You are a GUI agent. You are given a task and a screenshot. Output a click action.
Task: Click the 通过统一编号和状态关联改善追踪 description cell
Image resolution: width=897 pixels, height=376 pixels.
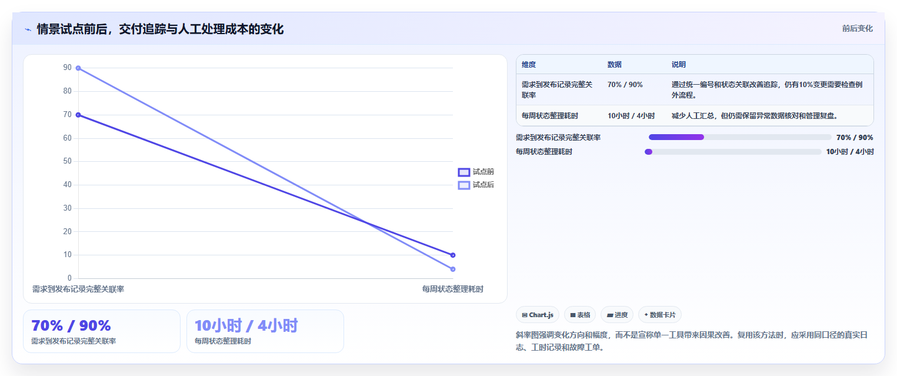click(x=769, y=89)
